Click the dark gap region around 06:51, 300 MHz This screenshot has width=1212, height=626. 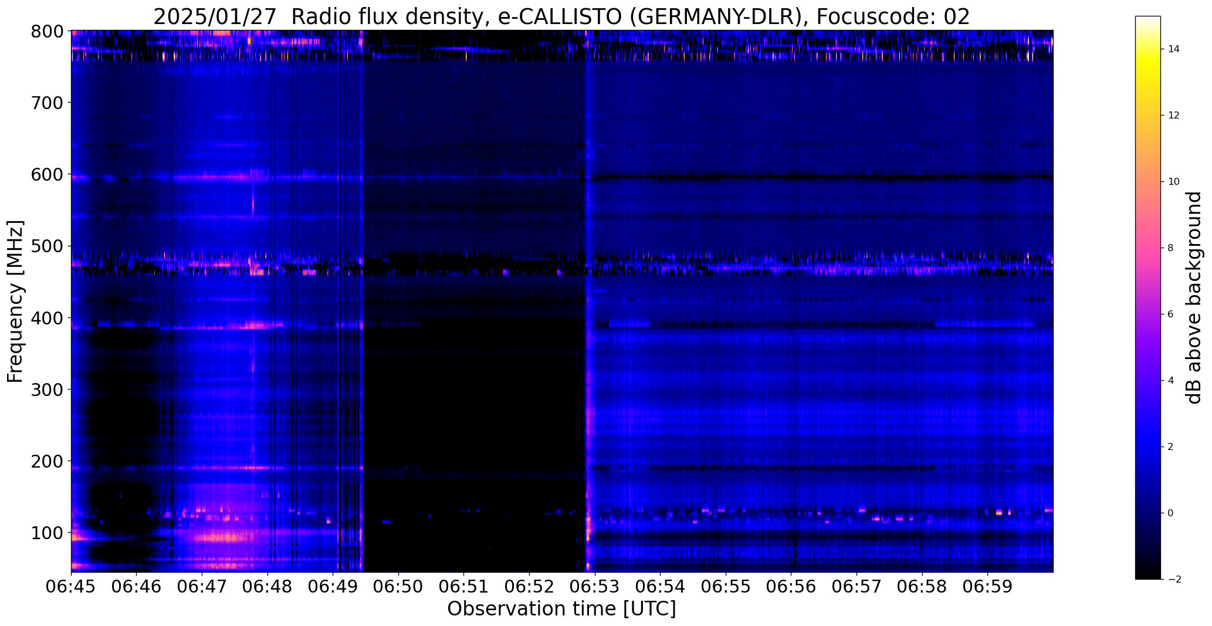pyautogui.click(x=474, y=390)
